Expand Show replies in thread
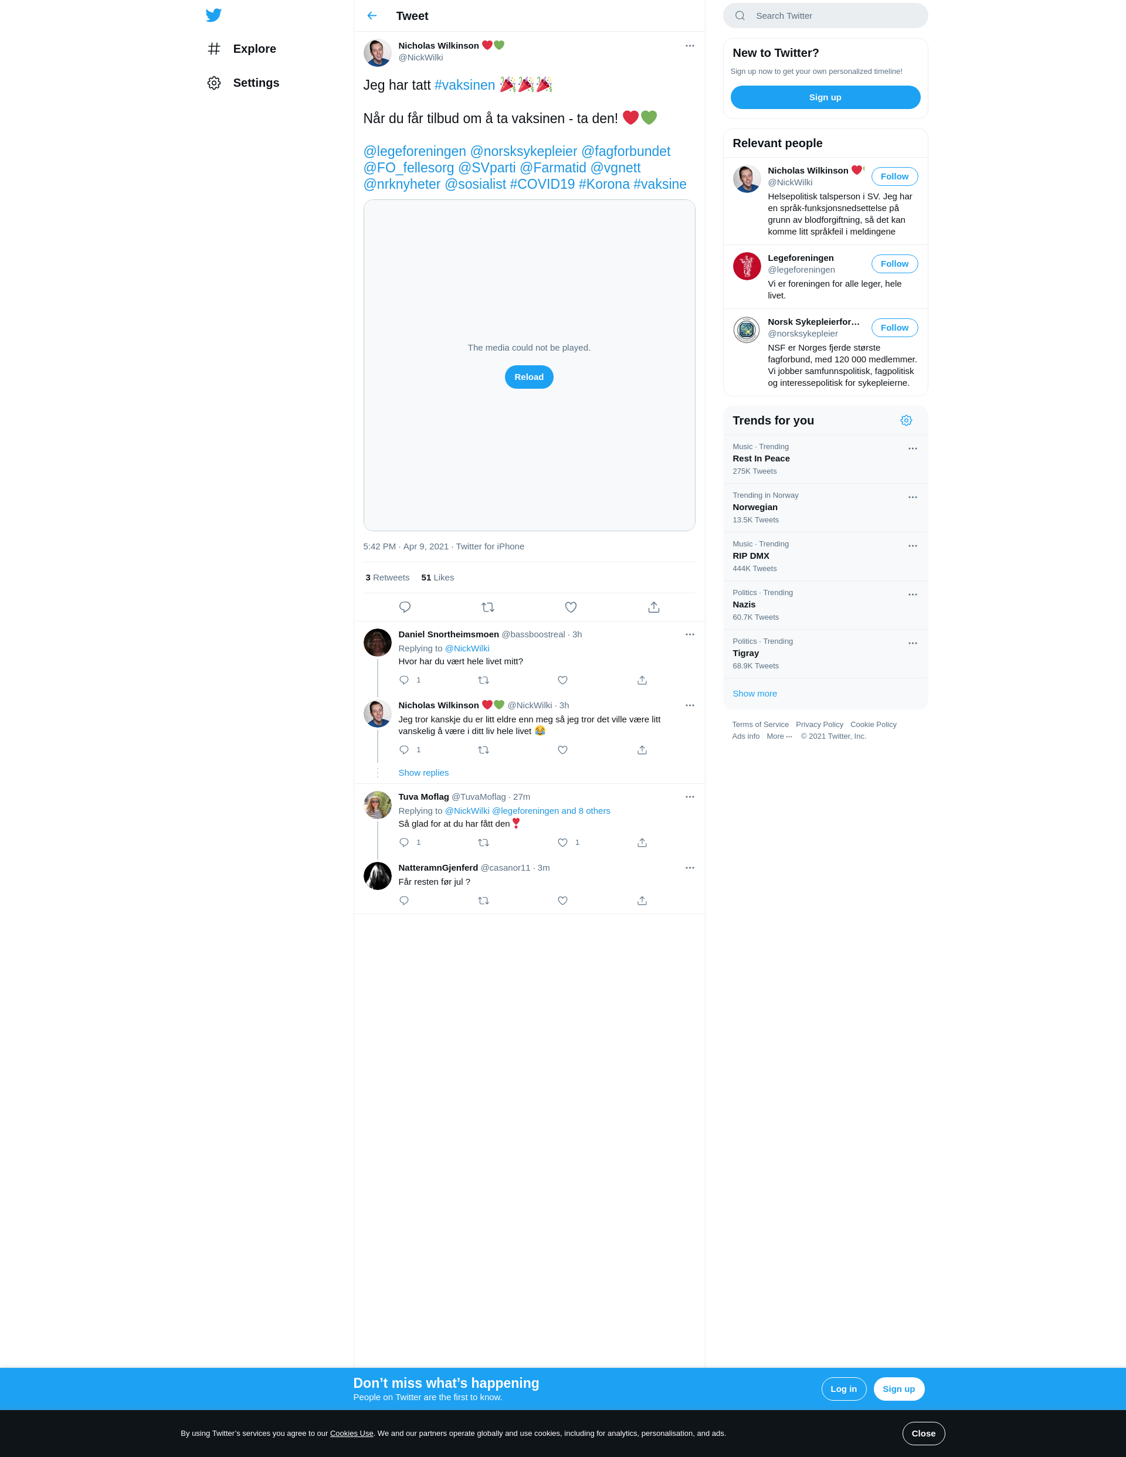1126x1457 pixels. tap(423, 773)
